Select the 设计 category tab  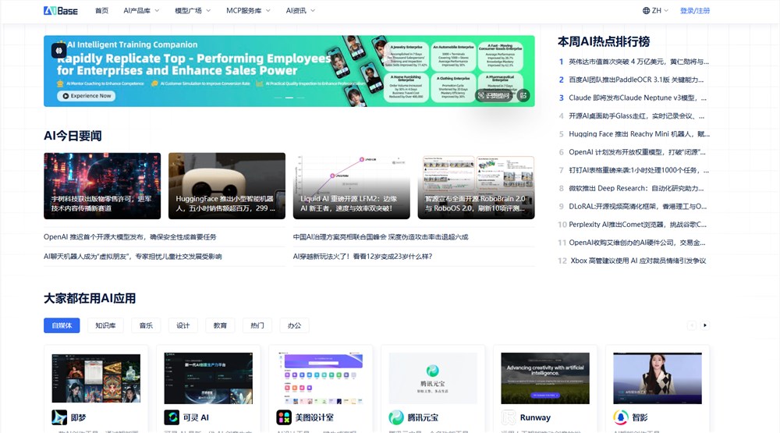click(x=183, y=325)
